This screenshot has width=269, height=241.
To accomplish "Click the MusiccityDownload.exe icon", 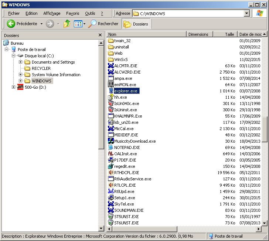I will click(111, 141).
